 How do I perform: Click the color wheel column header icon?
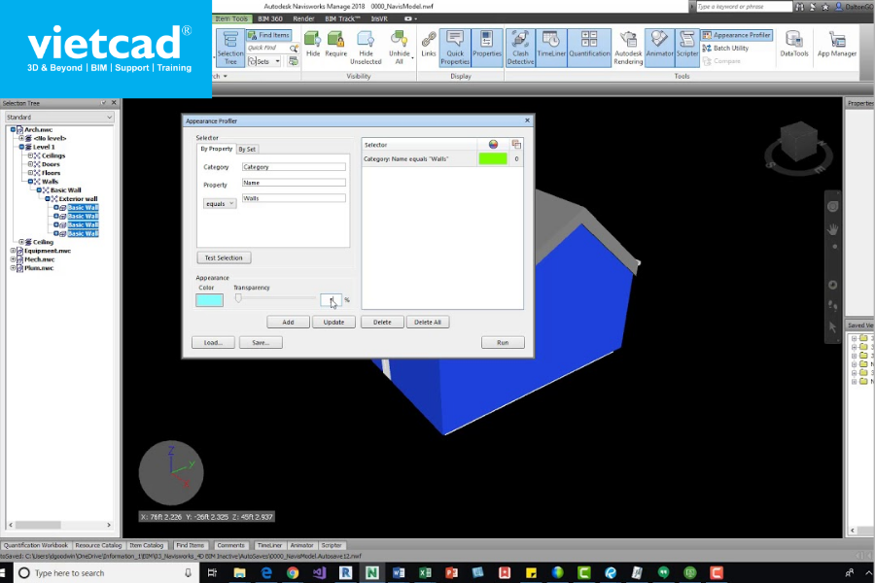[493, 145]
